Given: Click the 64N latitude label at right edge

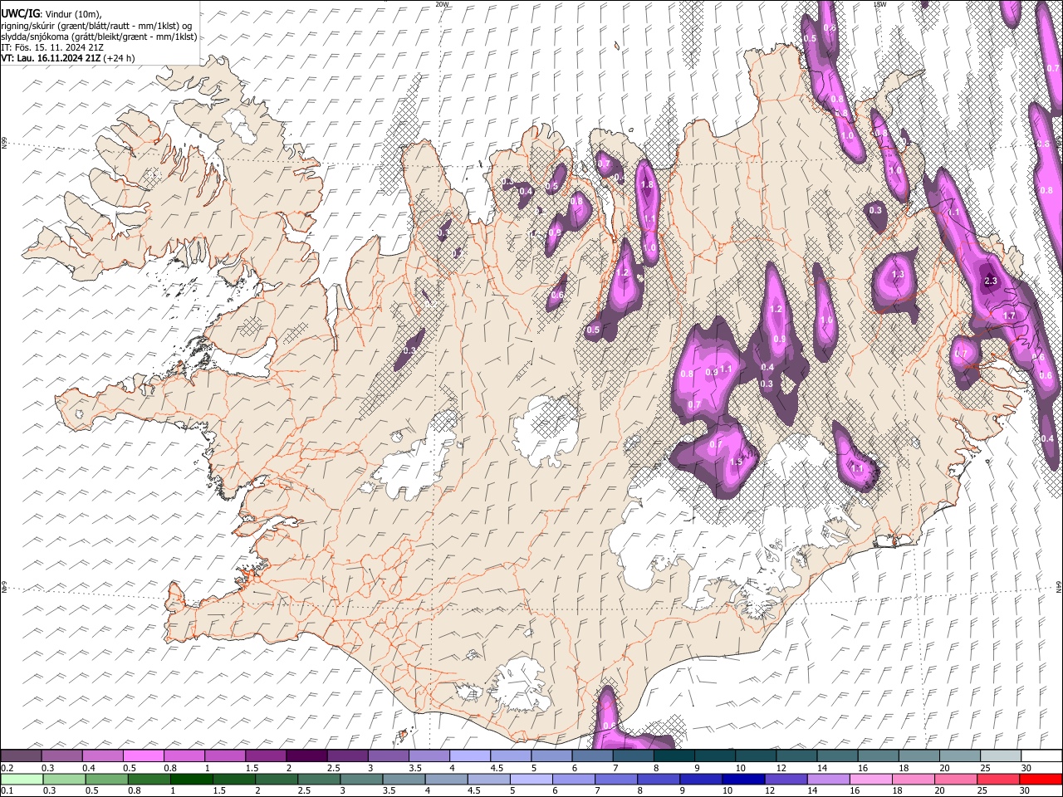Looking at the screenshot, I should [1059, 586].
